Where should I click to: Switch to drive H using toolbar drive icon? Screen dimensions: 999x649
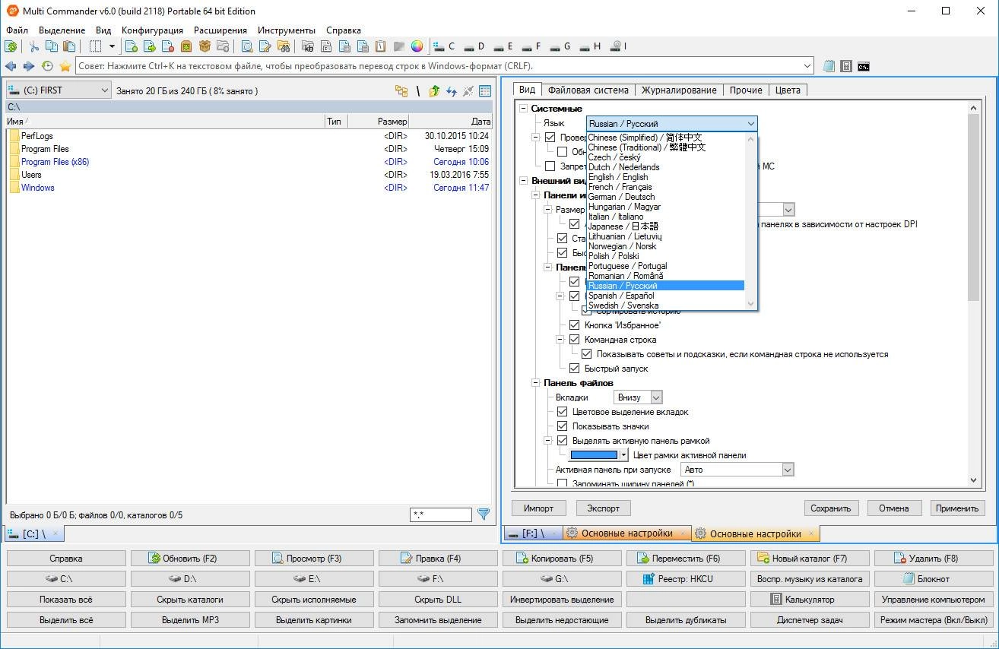pyautogui.click(x=590, y=46)
